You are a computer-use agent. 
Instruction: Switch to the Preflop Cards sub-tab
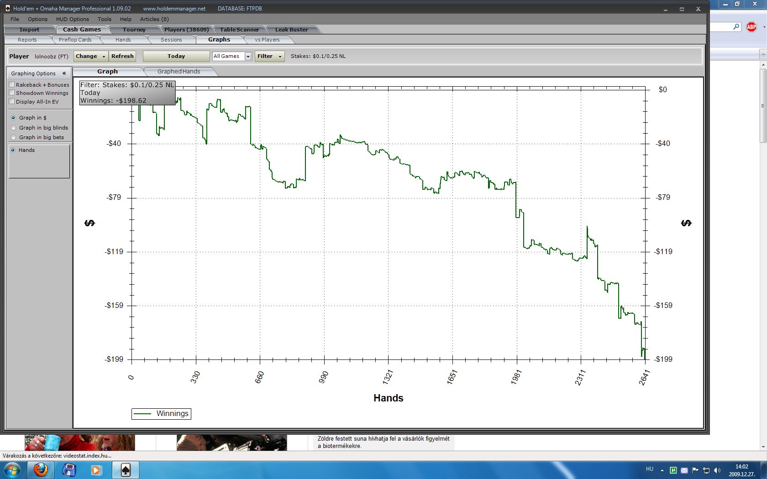pyautogui.click(x=75, y=40)
